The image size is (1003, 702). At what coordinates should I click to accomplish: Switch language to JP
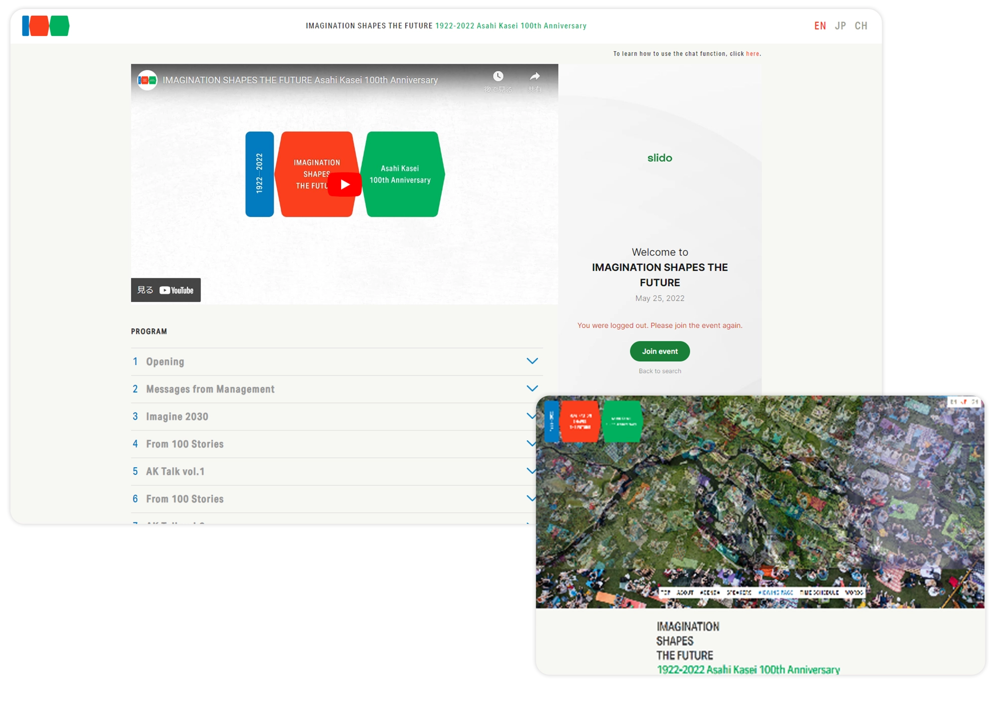(841, 26)
